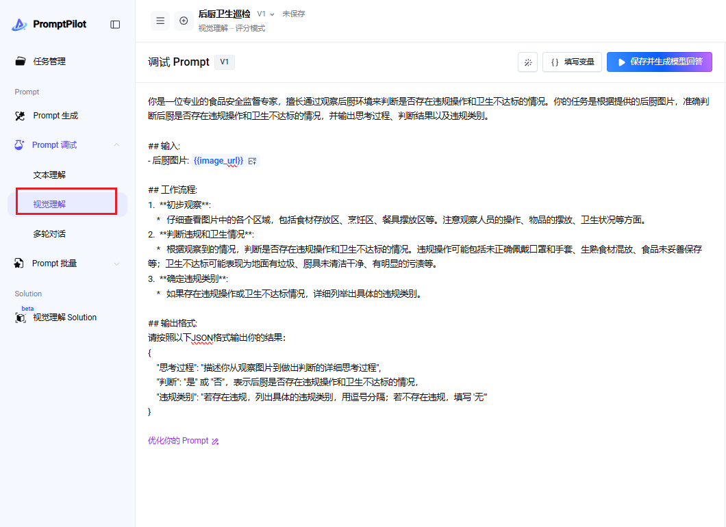Screen dimensions: 726x527
Task: Select 视觉理解 submenu item
Action: coord(68,205)
